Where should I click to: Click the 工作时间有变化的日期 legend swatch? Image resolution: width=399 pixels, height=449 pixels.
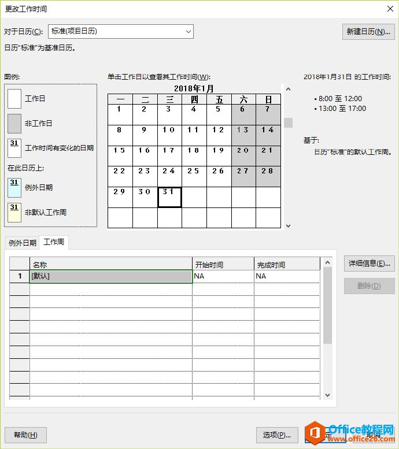tap(14, 148)
